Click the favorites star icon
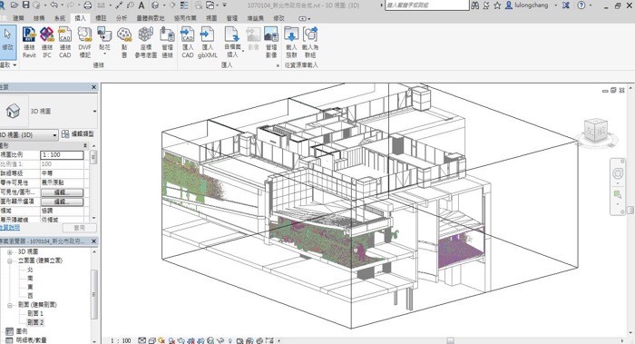The width and height of the screenshot is (635, 344). [497, 5]
